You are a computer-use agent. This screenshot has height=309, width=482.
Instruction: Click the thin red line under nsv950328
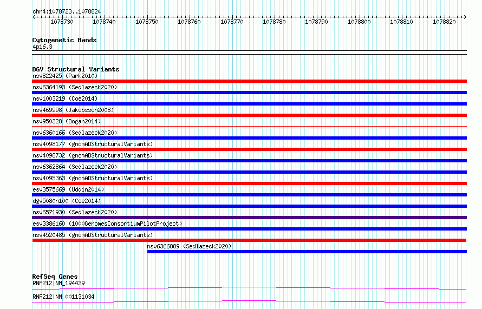click(x=249, y=126)
